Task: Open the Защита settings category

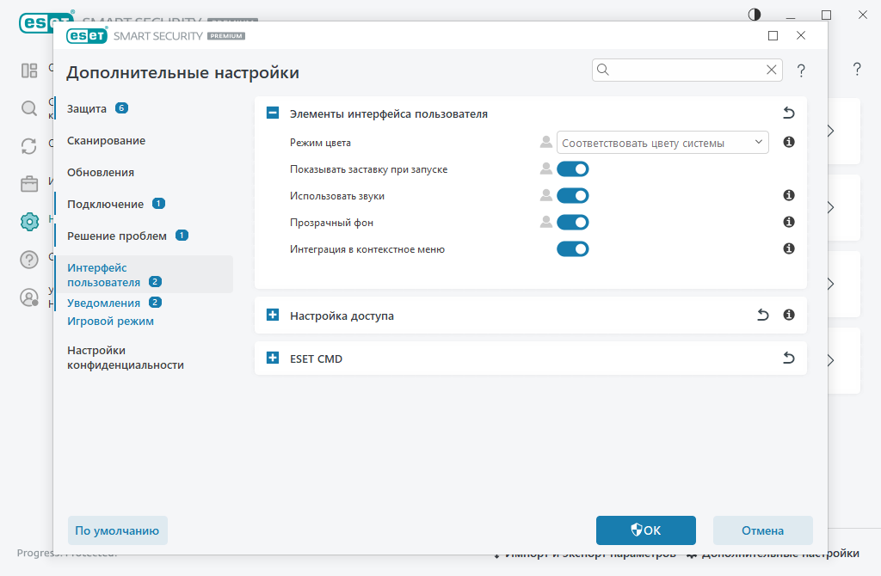Action: 87,108
